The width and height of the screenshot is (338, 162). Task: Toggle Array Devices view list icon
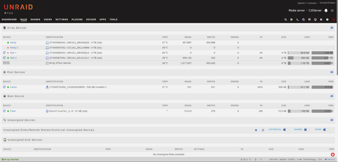(332, 28)
